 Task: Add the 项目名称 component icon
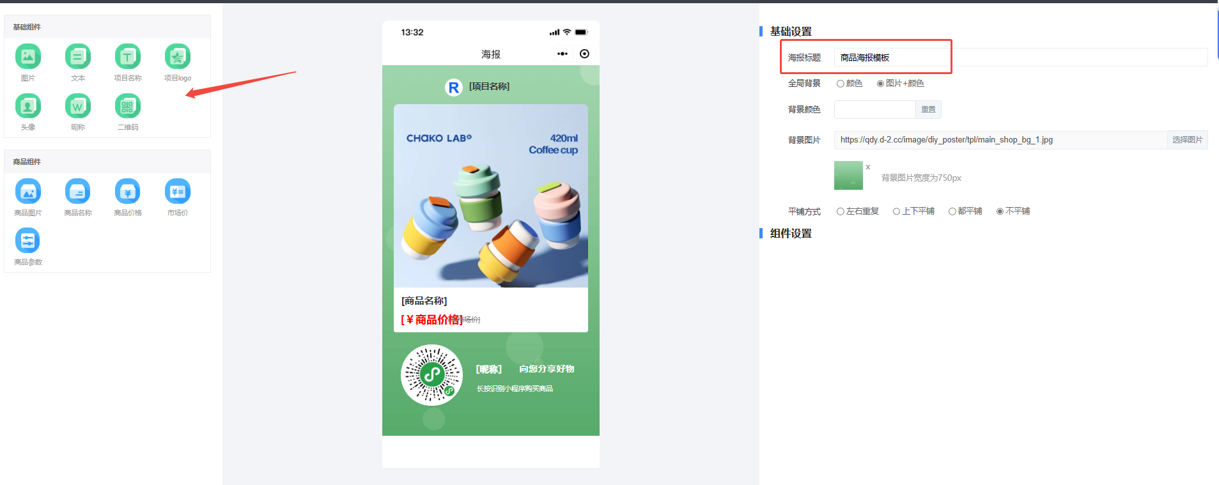[128, 57]
